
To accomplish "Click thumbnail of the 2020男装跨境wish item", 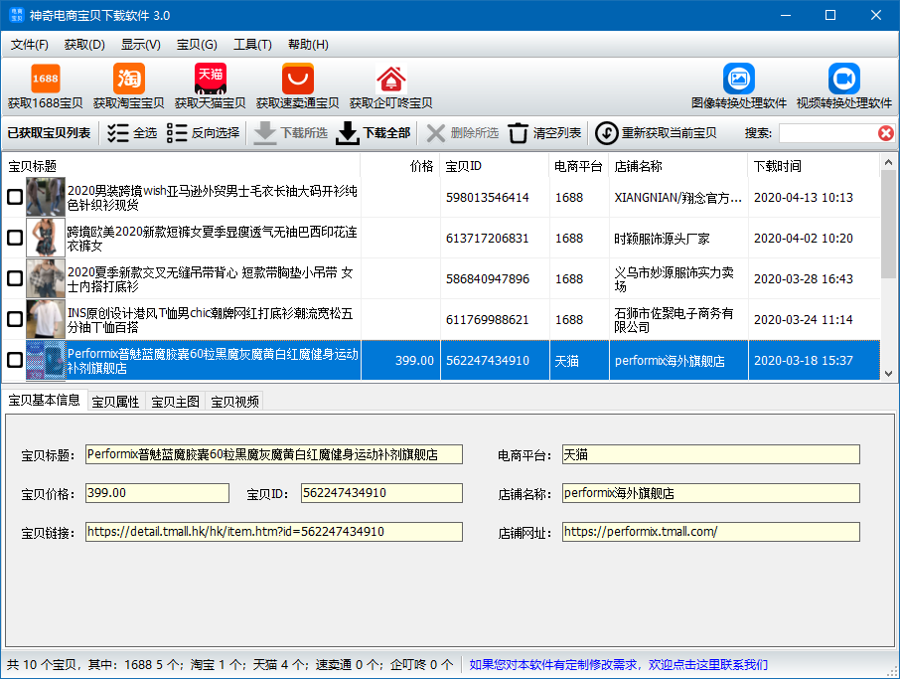I will 46,197.
